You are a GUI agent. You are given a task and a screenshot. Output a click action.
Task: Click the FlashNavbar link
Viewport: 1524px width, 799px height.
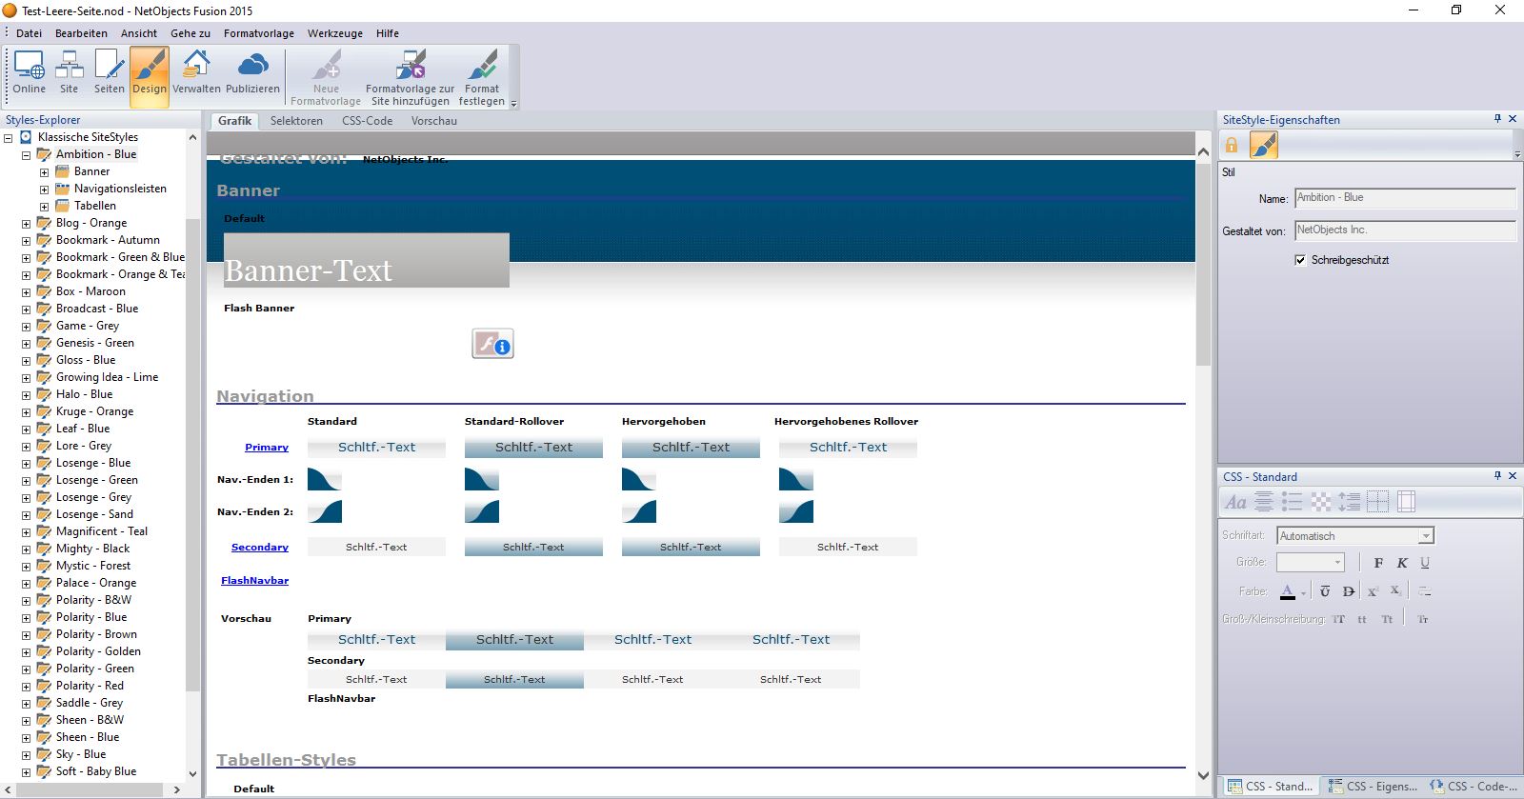tap(254, 581)
